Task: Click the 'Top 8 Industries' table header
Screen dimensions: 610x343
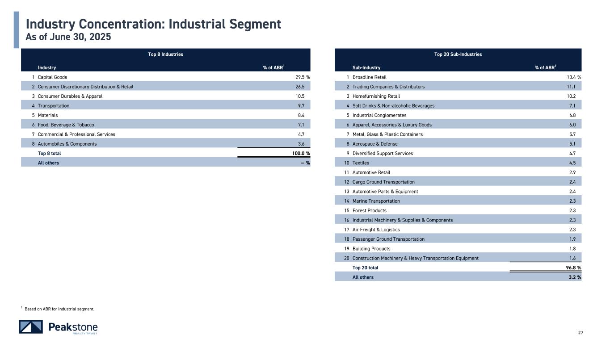Action: pyautogui.click(x=165, y=54)
